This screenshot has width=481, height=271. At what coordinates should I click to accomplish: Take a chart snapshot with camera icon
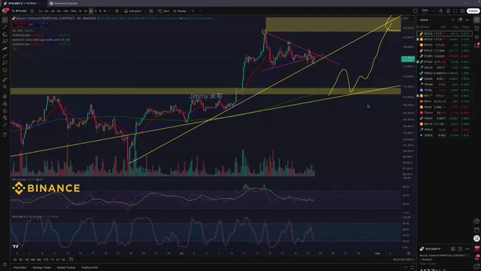463,11
